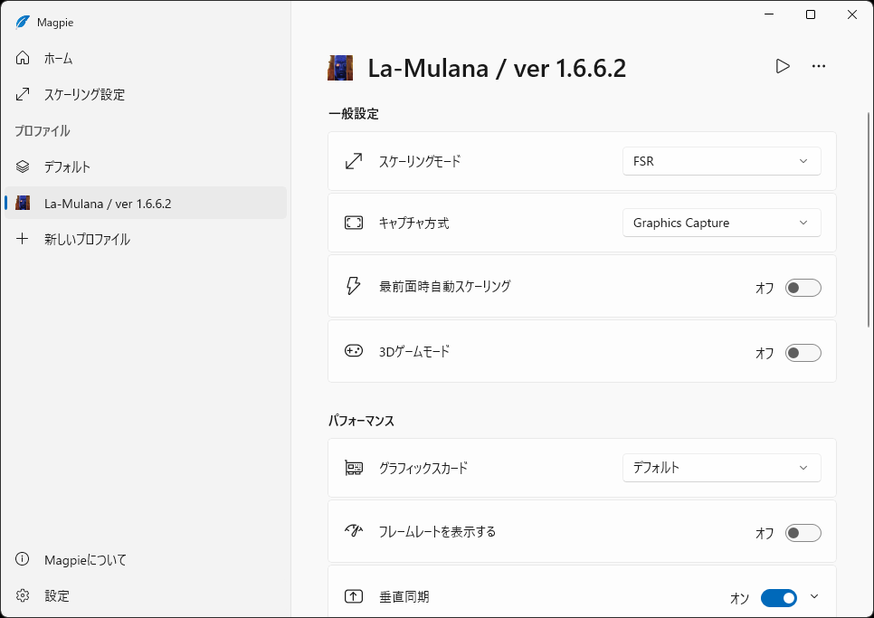
Task: Open the more options ellipsis menu
Action: tap(819, 66)
